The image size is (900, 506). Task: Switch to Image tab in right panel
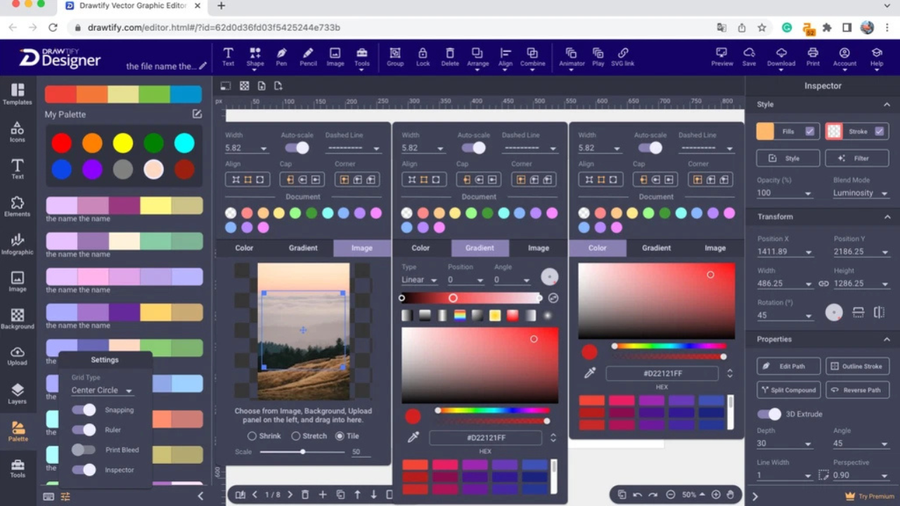(x=715, y=248)
